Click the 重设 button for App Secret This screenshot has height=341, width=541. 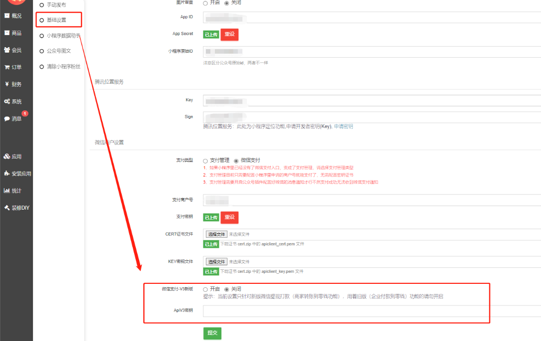(229, 35)
